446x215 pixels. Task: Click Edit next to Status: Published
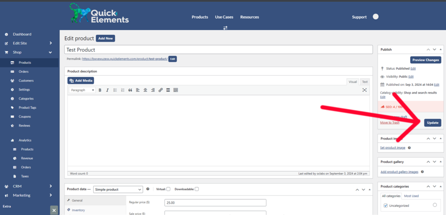coord(413,68)
